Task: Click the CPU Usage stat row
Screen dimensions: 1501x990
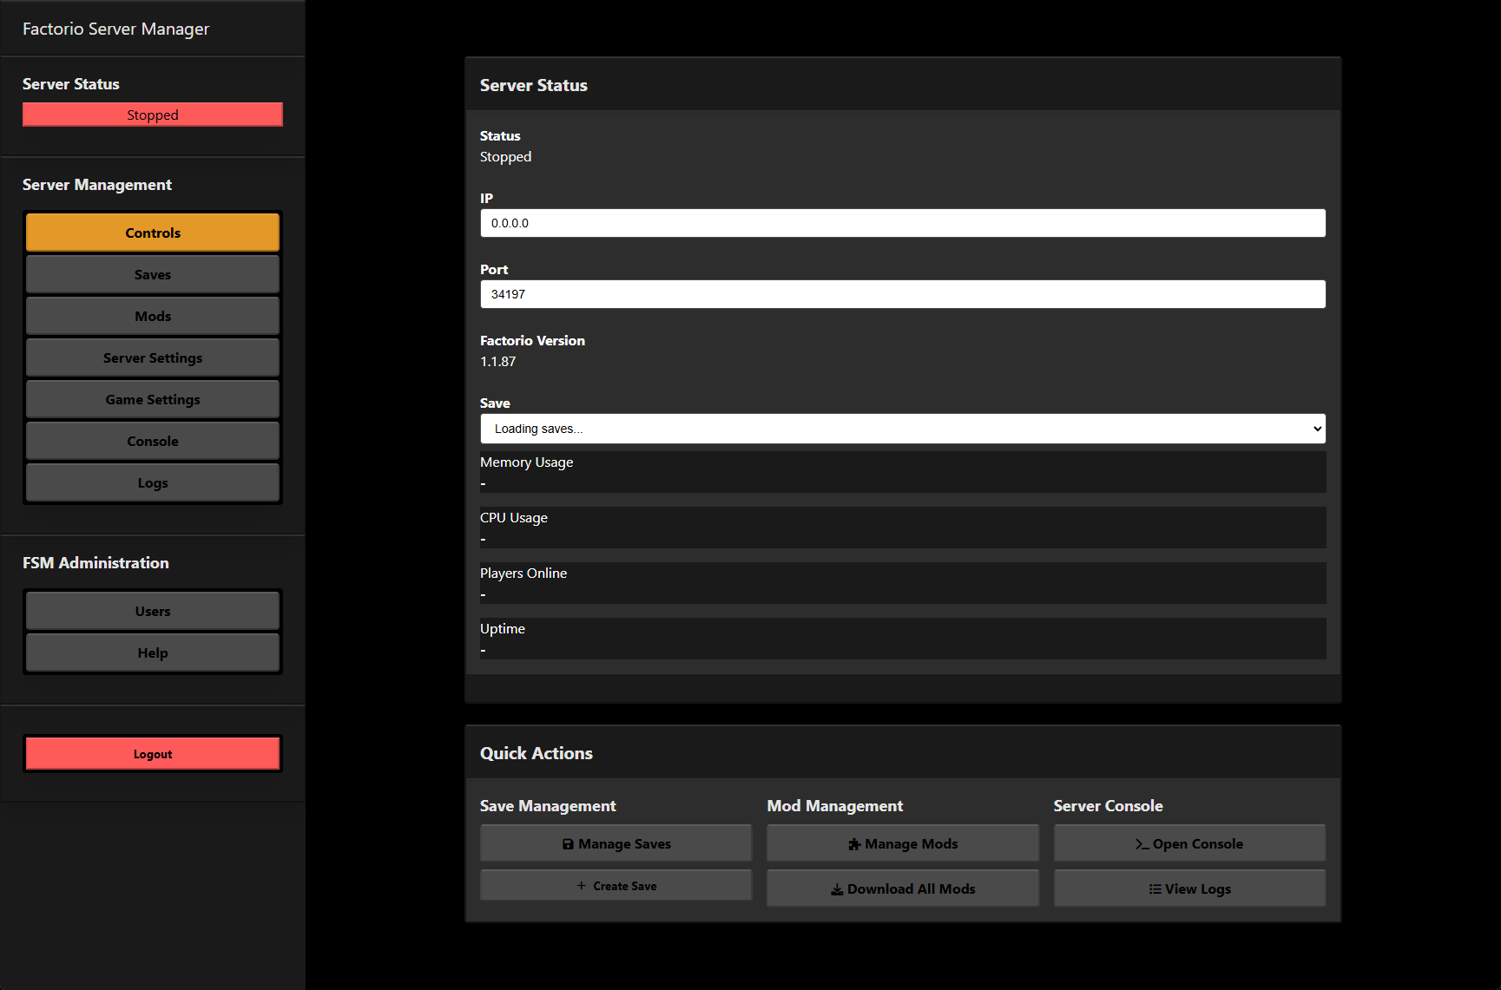Action: tap(903, 528)
